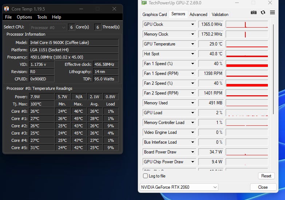This screenshot has height=200, width=285.
Task: Open the Core Temp Help menu
Action: [x=56, y=17]
